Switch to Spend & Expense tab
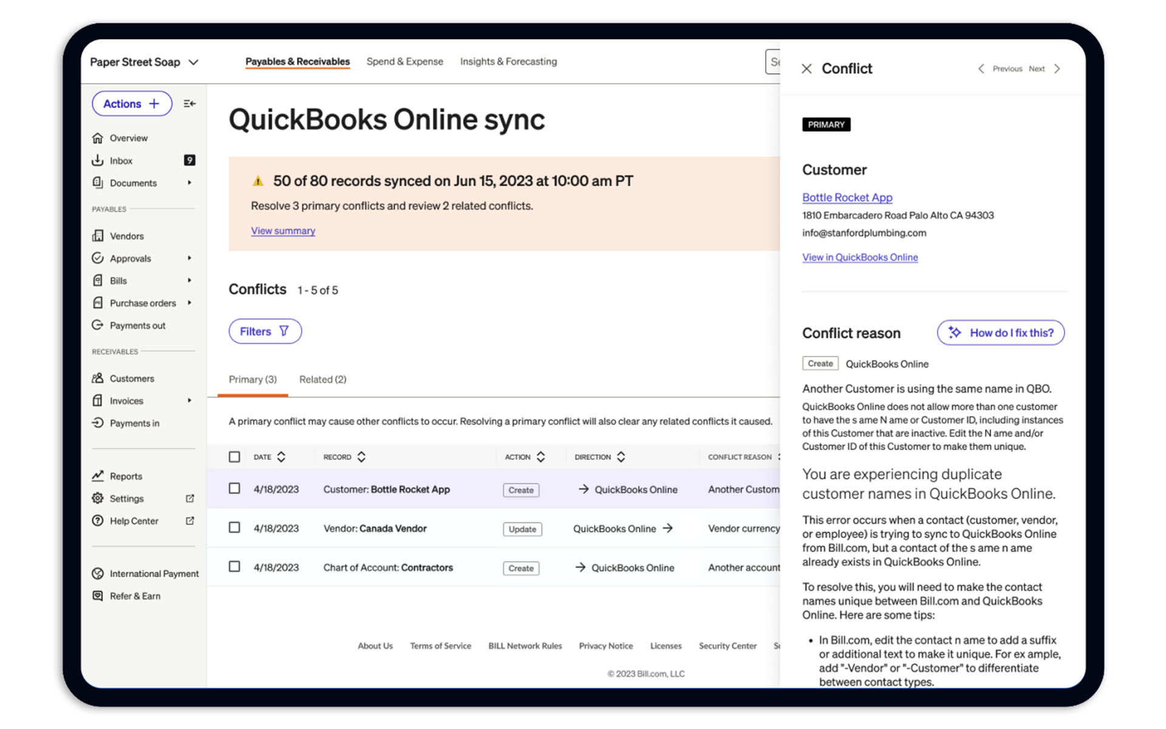 tap(405, 61)
